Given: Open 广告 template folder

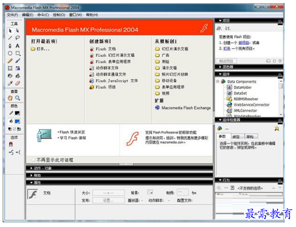Looking at the screenshot, I should pyautogui.click(x=165, y=55).
